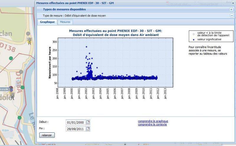Open the comprendre le graphique link
The image size is (236, 146).
pyautogui.click(x=153, y=121)
